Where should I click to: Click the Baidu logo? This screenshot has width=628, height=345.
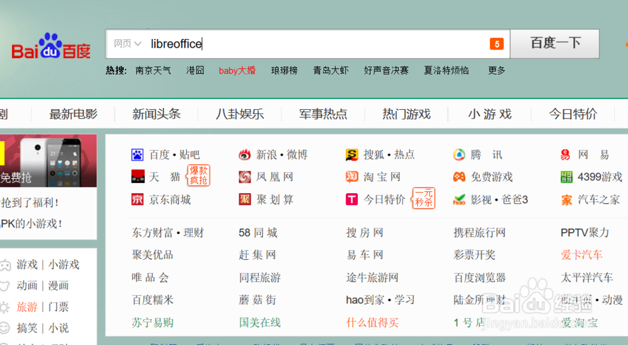coord(51,46)
